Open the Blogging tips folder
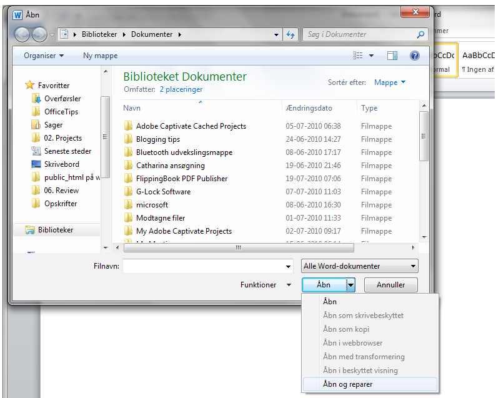Viewport: 496px width, 398px height. click(158, 139)
